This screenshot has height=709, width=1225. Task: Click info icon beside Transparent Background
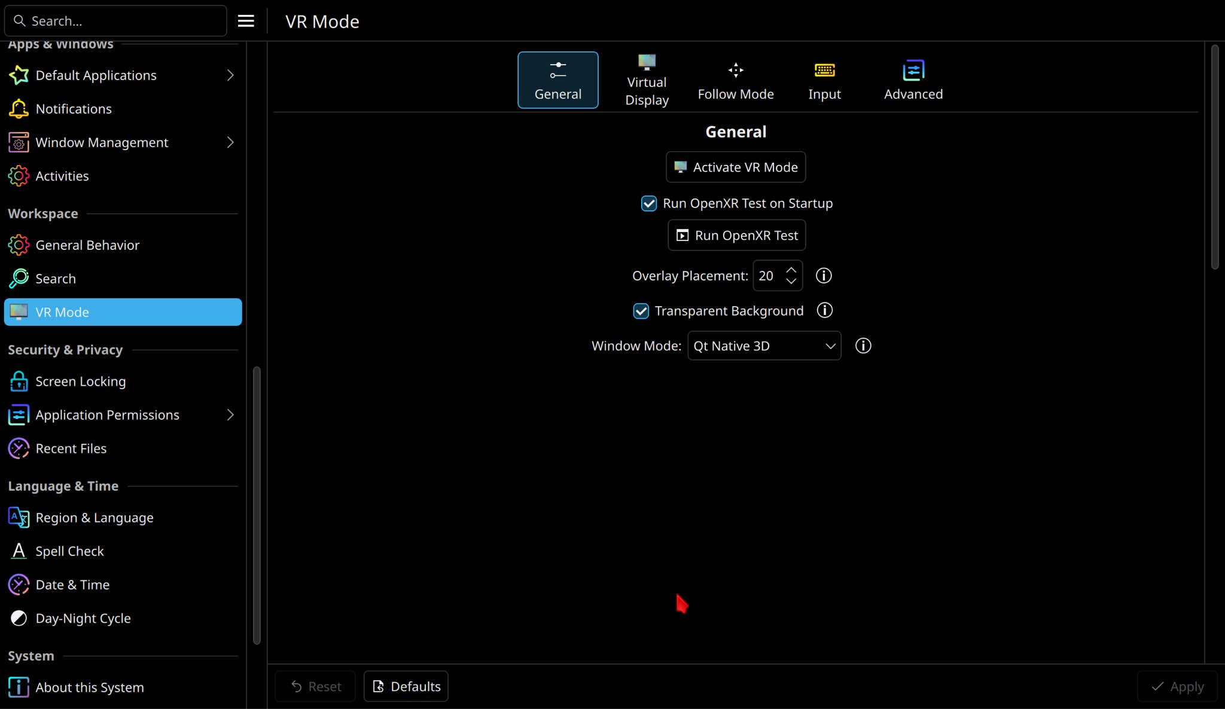[x=825, y=310]
